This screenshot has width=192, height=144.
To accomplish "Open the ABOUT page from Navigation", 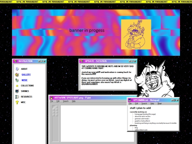I will (x=24, y=69).
